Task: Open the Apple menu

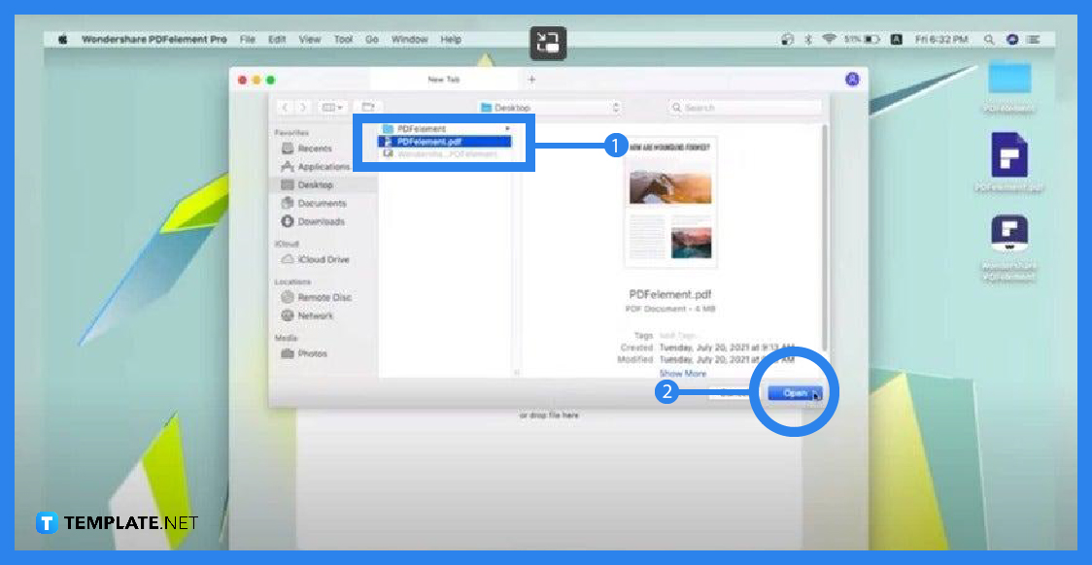Action: 63,40
